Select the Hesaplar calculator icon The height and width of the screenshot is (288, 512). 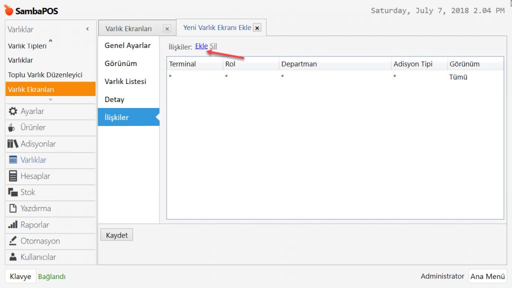pyautogui.click(x=13, y=176)
